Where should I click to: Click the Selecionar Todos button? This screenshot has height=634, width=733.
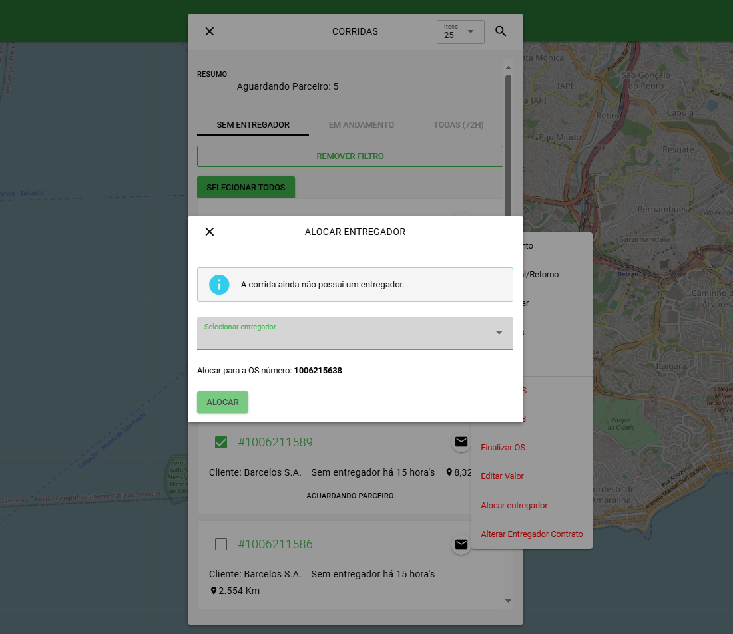(246, 188)
